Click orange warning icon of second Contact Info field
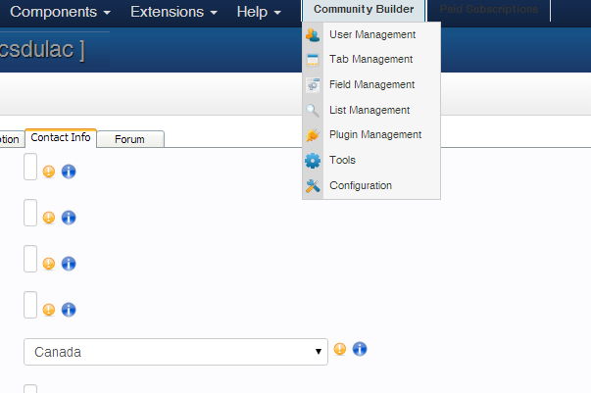 coord(49,218)
